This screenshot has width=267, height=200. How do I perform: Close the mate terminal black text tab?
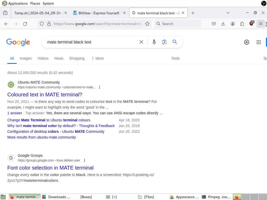(183, 13)
